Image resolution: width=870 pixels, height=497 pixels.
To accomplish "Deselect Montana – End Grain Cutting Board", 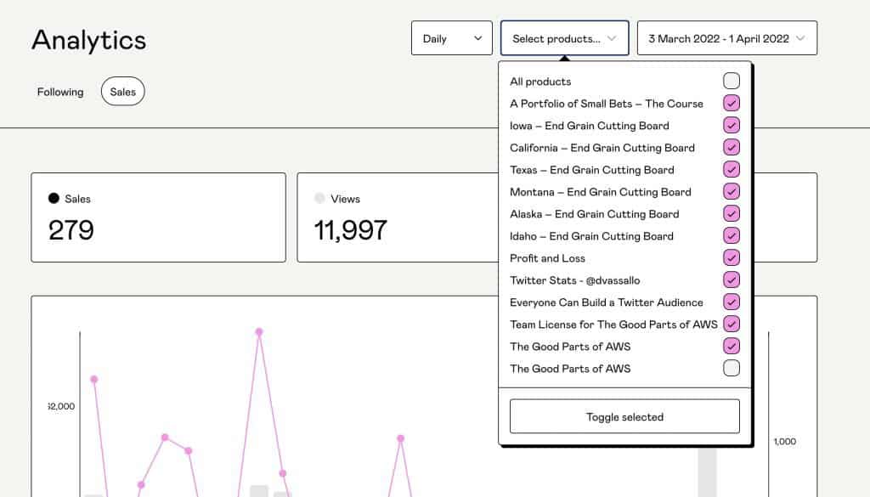I will coord(731,191).
